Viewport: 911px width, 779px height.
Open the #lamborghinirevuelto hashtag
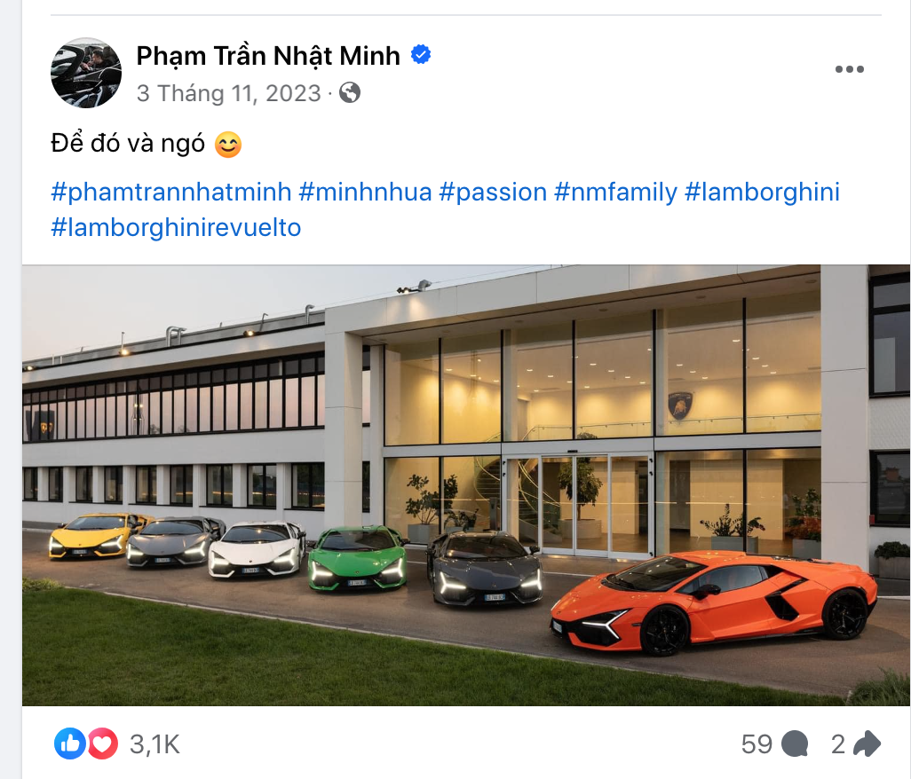click(x=176, y=227)
